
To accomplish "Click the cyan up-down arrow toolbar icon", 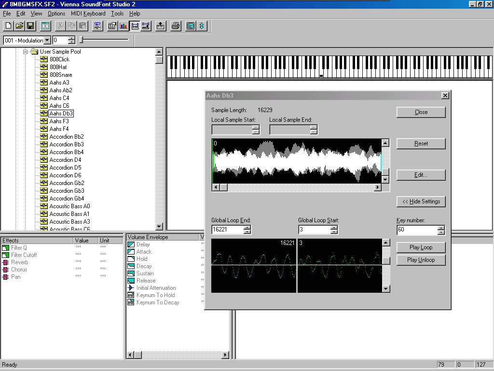I will pyautogui.click(x=202, y=26).
